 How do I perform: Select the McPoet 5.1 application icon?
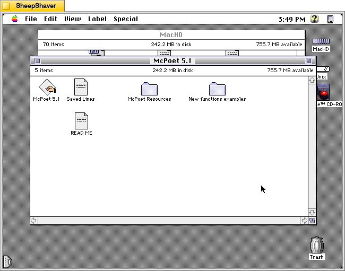(x=47, y=87)
